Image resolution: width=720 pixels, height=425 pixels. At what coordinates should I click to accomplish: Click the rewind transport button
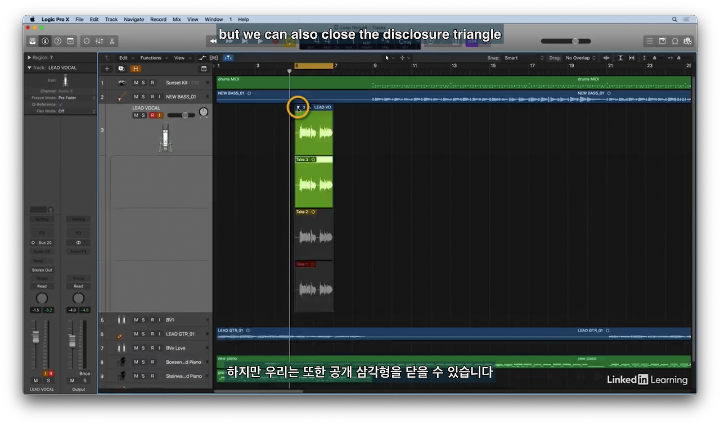point(213,40)
